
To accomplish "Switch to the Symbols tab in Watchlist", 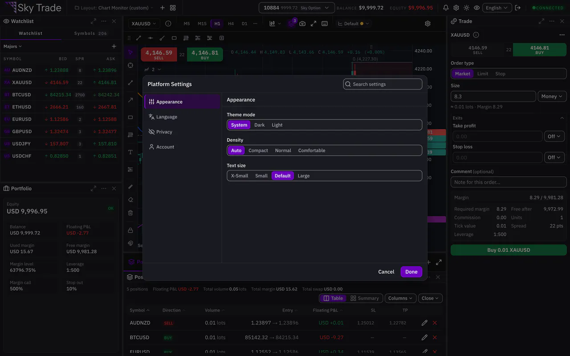I will (x=91, y=33).
